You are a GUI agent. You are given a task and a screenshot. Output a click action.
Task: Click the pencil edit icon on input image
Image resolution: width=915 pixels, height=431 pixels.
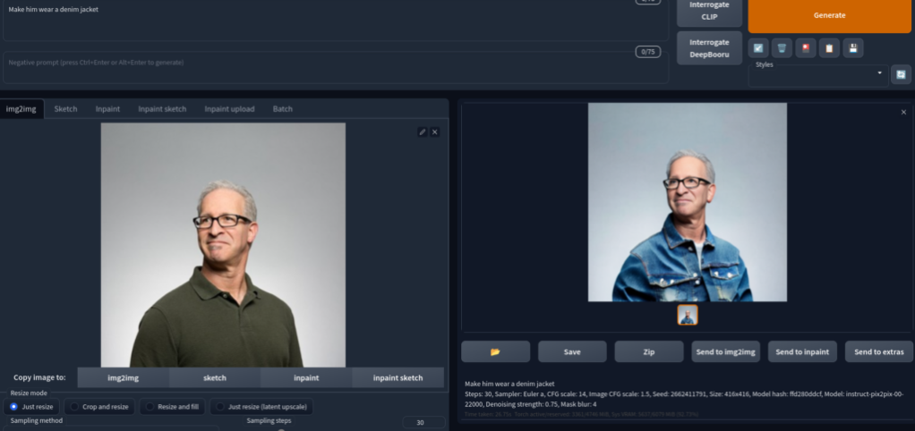click(x=423, y=131)
